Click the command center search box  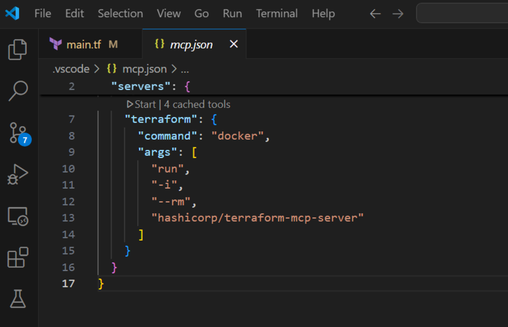tap(462, 13)
